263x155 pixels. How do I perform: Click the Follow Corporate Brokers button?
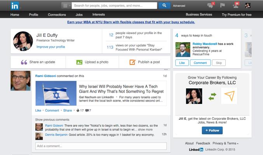click(212, 131)
